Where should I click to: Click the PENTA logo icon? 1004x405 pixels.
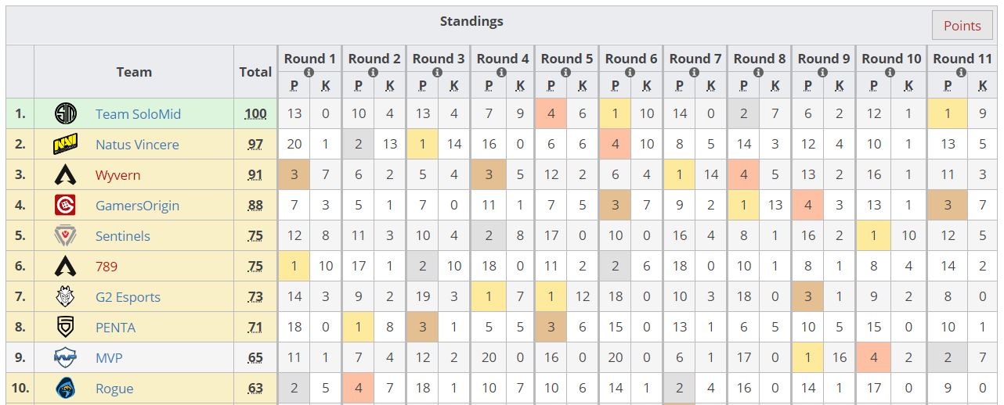(66, 328)
